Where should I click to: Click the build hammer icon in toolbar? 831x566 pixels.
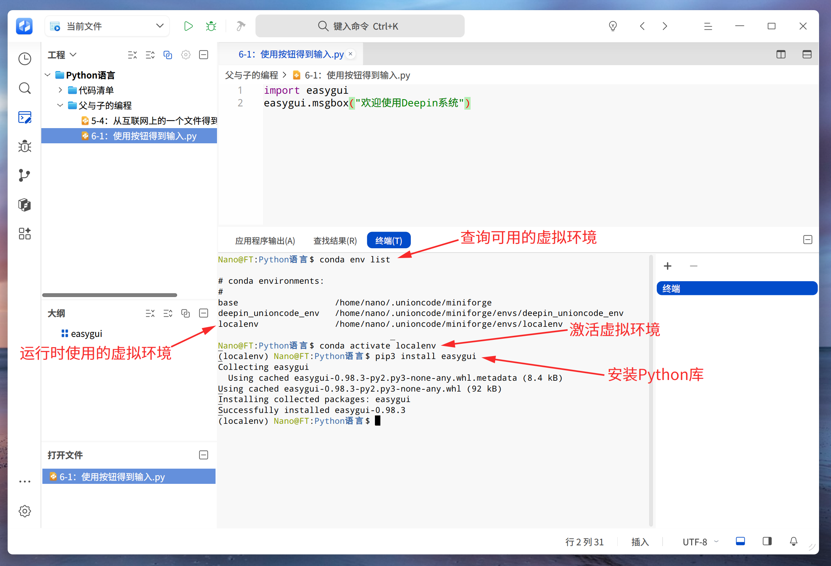(241, 26)
